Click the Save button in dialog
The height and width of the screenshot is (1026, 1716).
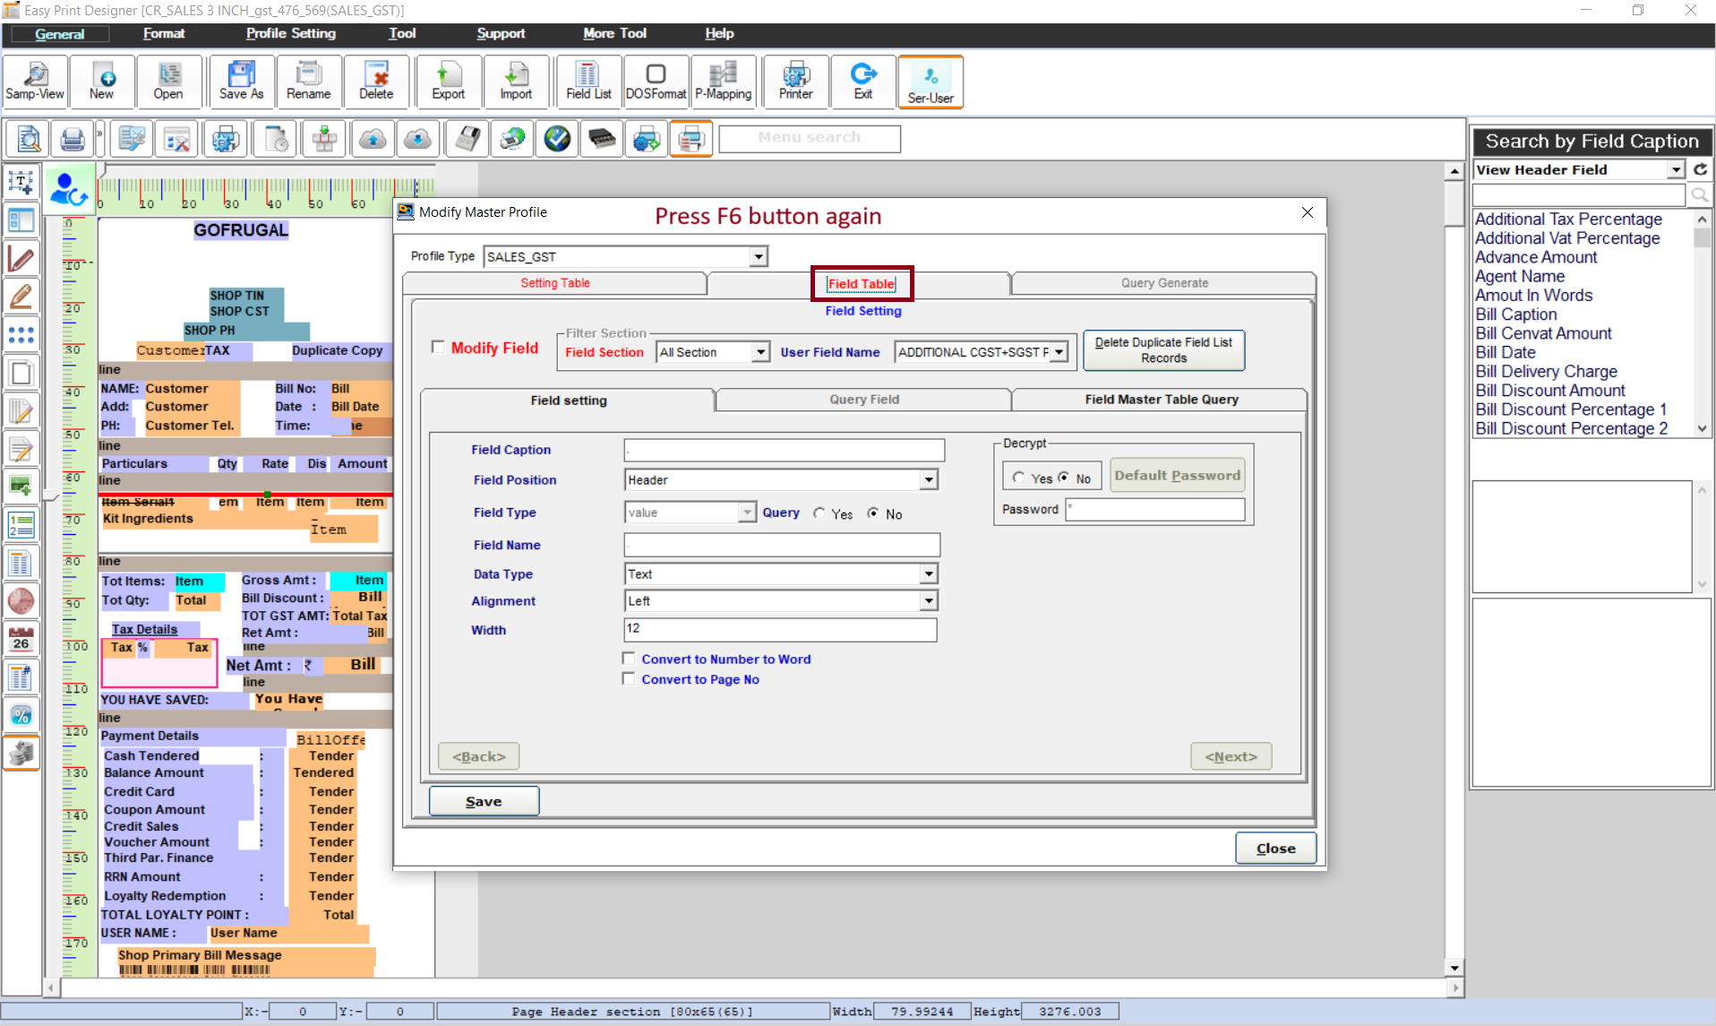[x=484, y=801]
